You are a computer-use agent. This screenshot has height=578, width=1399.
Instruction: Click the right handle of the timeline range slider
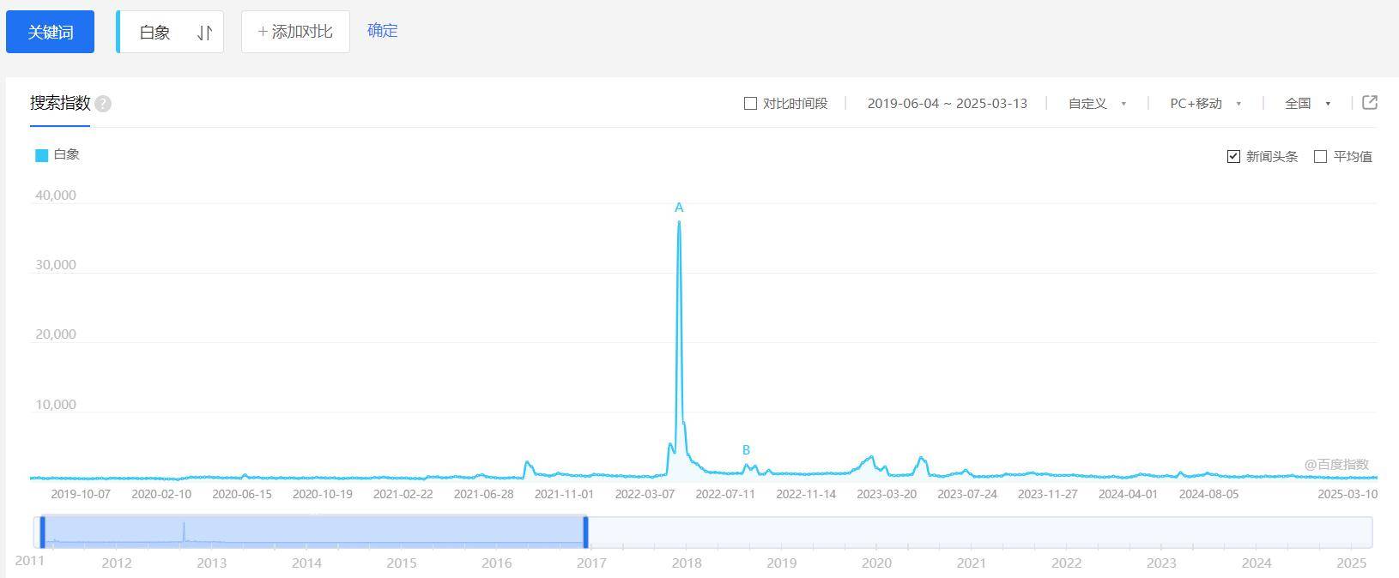point(586,532)
